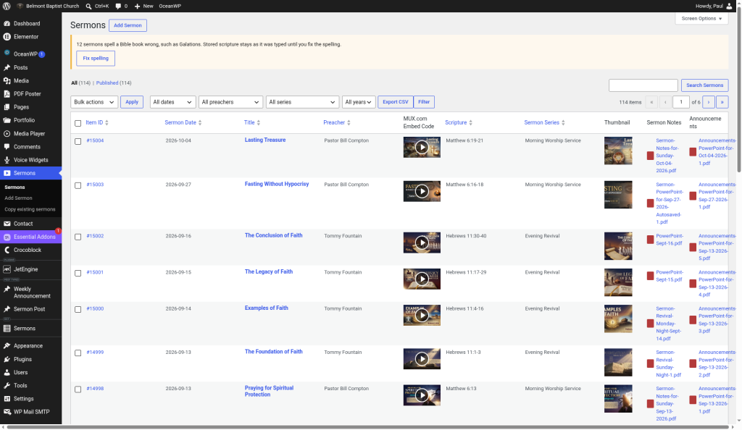The width and height of the screenshot is (742, 430).
Task: Play The Legacy of Faith video embed
Action: click(x=422, y=279)
